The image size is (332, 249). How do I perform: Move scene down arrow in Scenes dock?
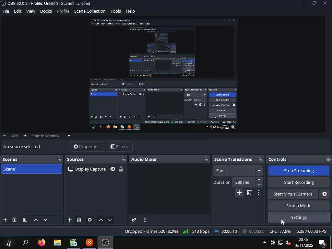pyautogui.click(x=45, y=220)
